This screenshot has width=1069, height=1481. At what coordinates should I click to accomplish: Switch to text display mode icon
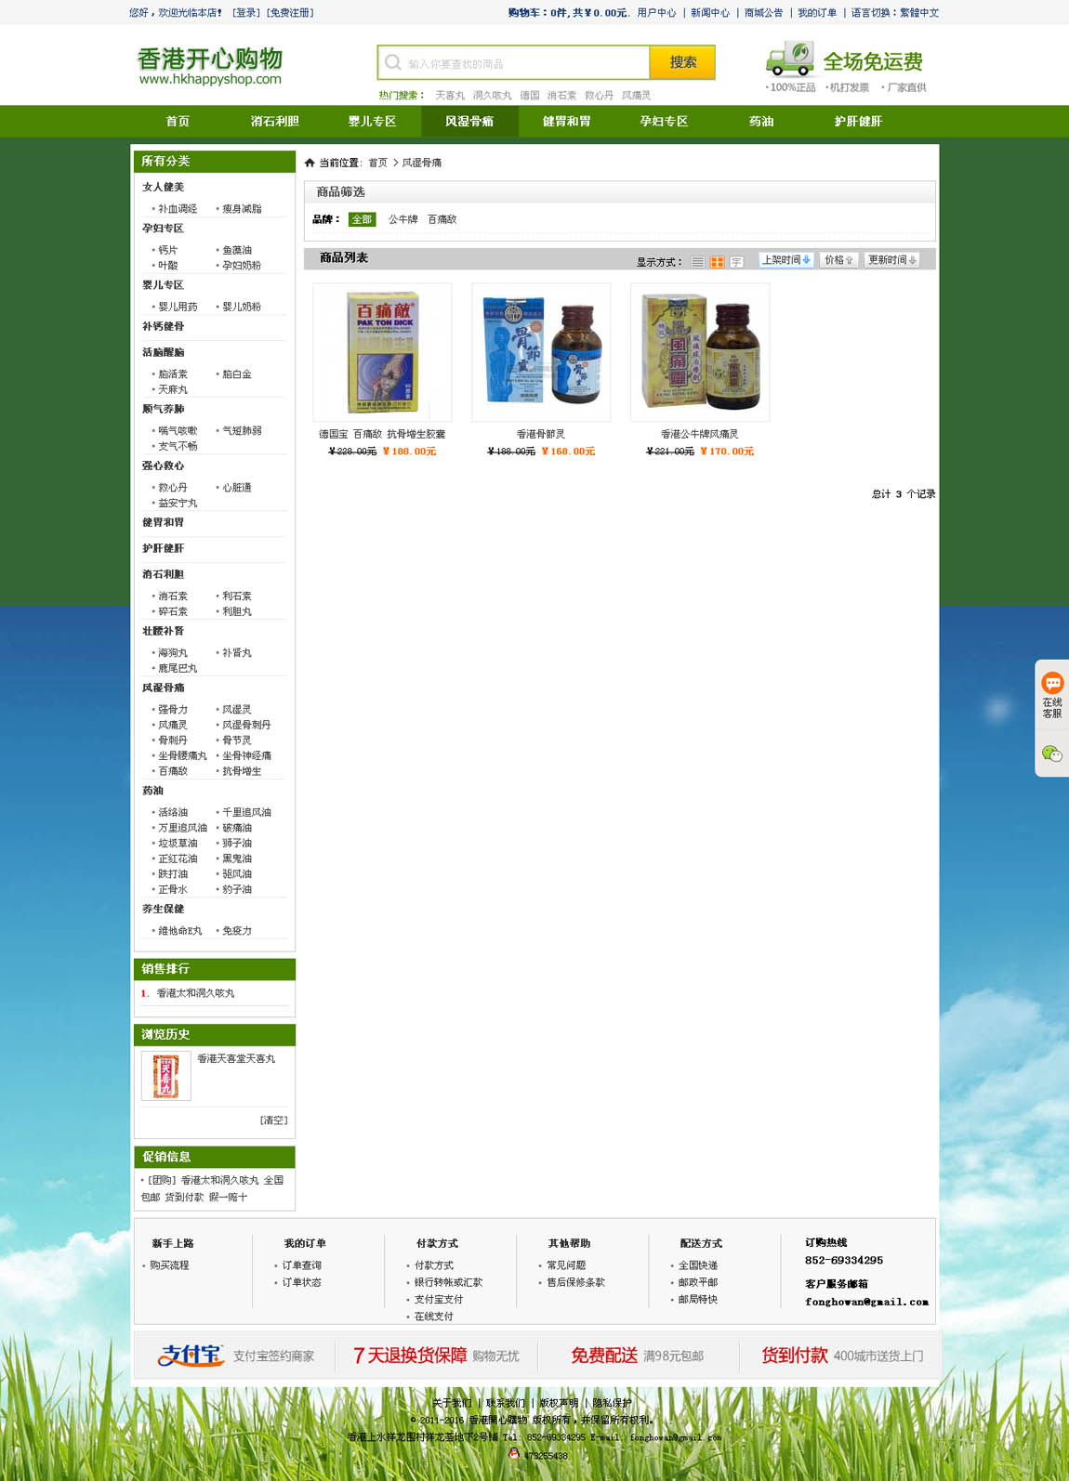point(736,262)
